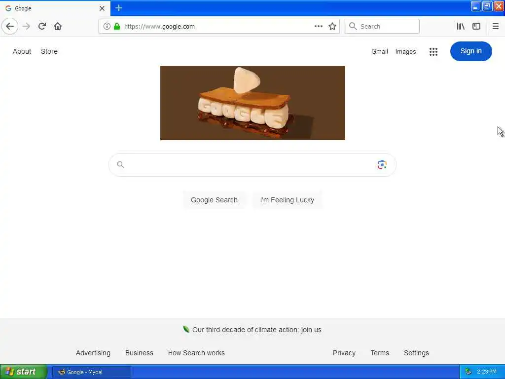
Task: Open the Business footer link
Action: pyautogui.click(x=139, y=353)
